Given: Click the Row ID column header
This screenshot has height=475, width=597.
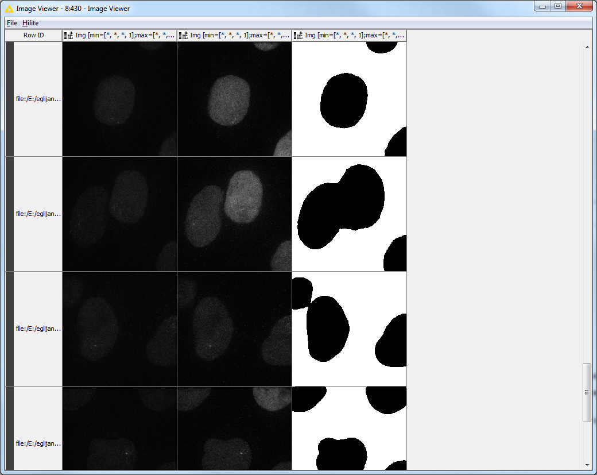Looking at the screenshot, I should [33, 36].
